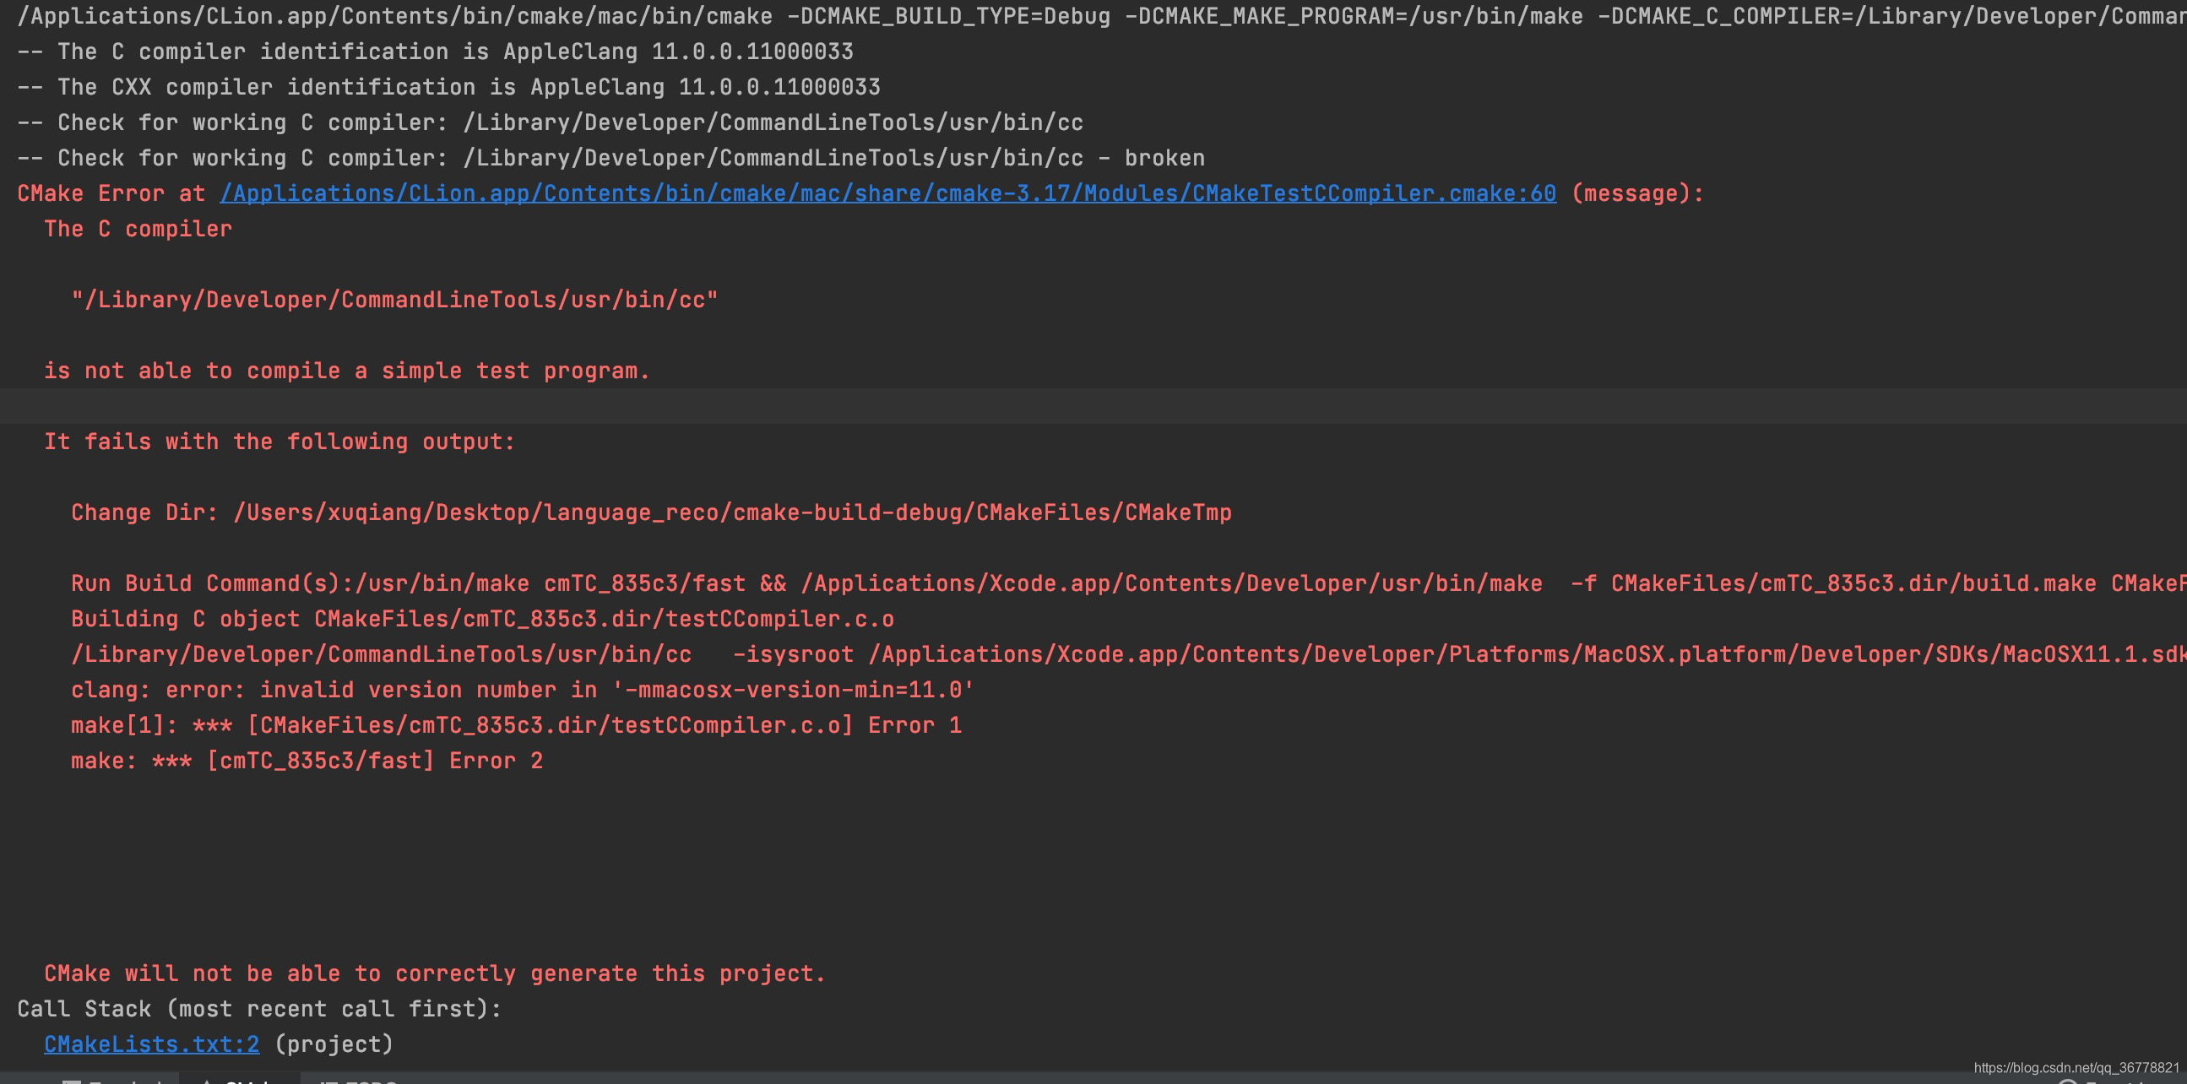This screenshot has width=2187, height=1084.
Task: Click the 'make: *** [cmTC_835c3/fast] Error 2' line
Action: point(307,762)
